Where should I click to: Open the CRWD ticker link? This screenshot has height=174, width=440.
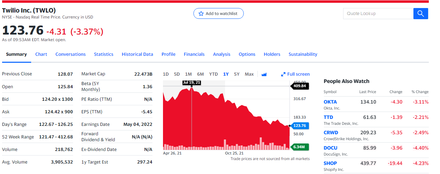point(331,133)
